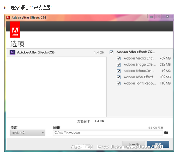The height and width of the screenshot is (152, 174).
Task: Close the Adobe After Effects CS6 installer window
Action: 167,17
